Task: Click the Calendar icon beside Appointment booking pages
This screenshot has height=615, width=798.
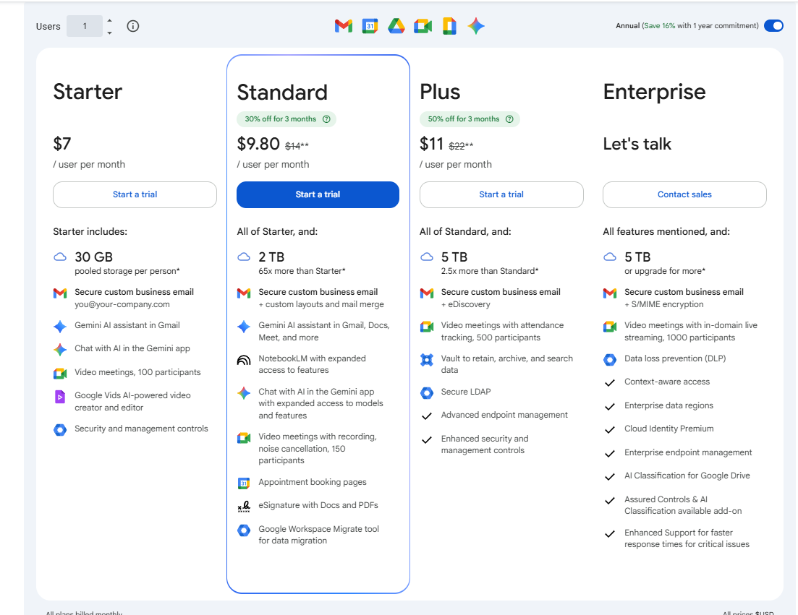Action: click(x=244, y=483)
